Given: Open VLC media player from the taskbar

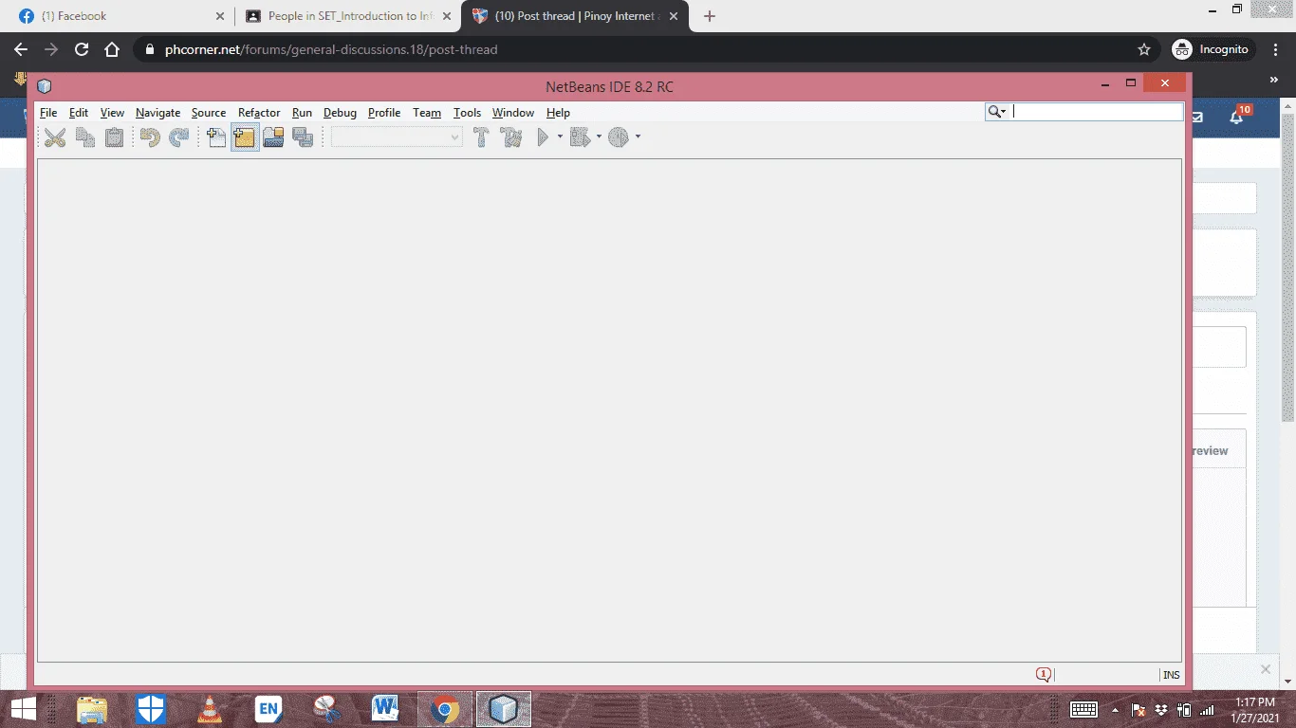Looking at the screenshot, I should [210, 709].
